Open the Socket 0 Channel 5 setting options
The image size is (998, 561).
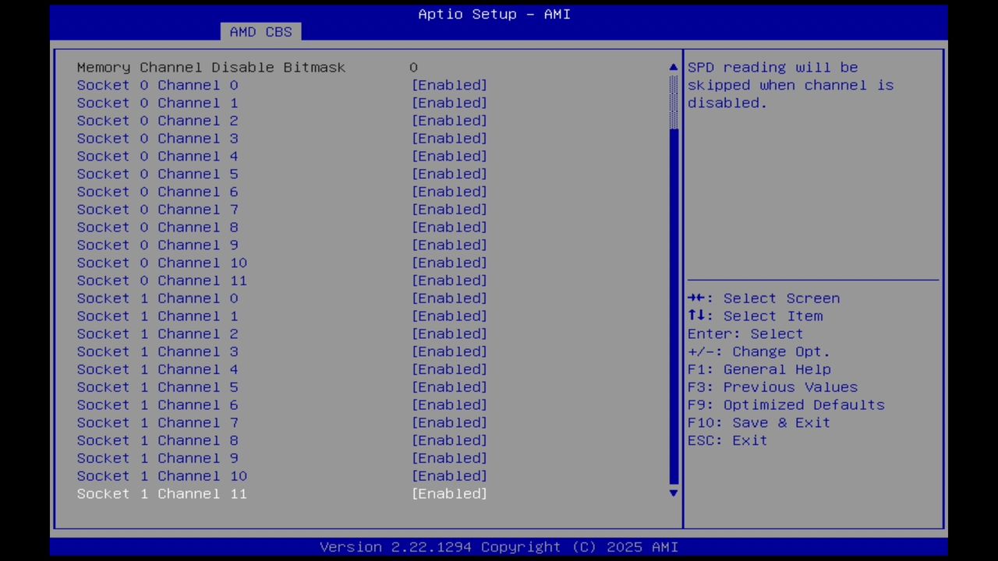449,174
